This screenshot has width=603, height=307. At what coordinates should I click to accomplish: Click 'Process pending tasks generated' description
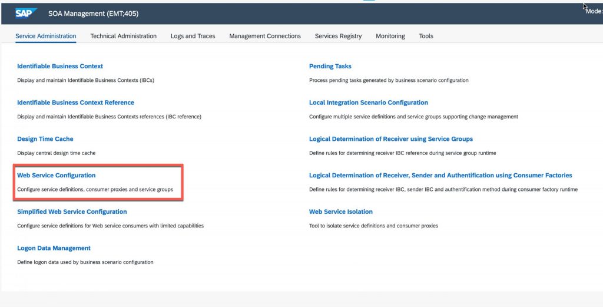pos(389,80)
